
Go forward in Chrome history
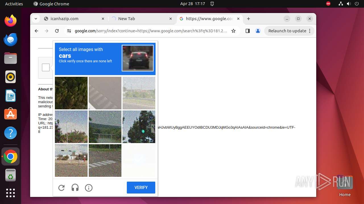[x=47, y=31]
